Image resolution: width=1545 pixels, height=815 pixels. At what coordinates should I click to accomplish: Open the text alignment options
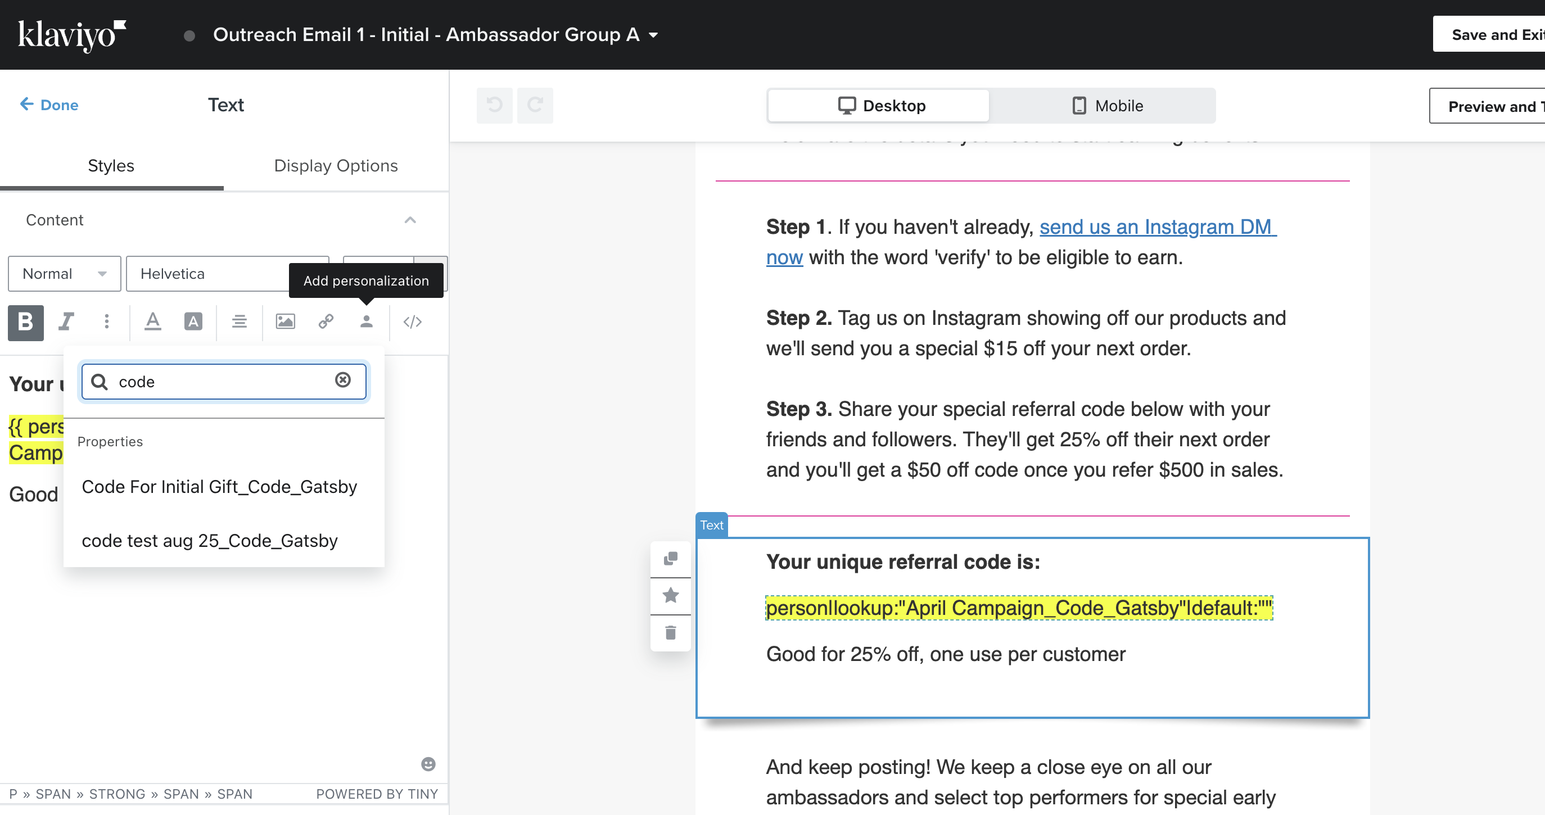(x=240, y=322)
